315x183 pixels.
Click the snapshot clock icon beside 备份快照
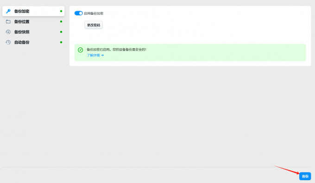pyautogui.click(x=8, y=32)
